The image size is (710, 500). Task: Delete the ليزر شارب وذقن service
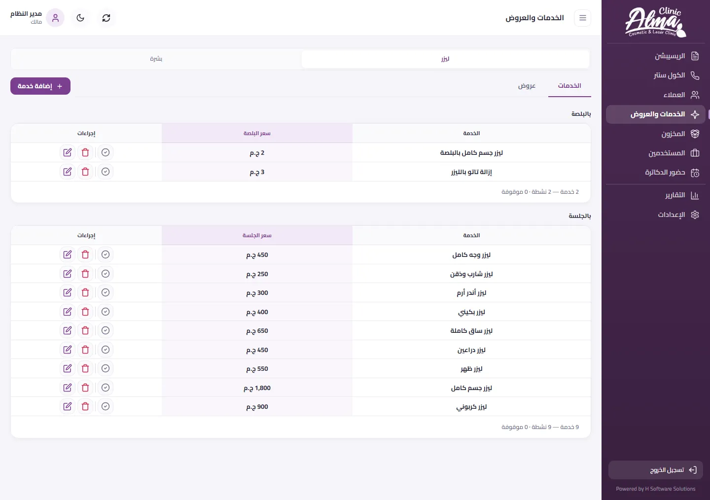tap(85, 274)
